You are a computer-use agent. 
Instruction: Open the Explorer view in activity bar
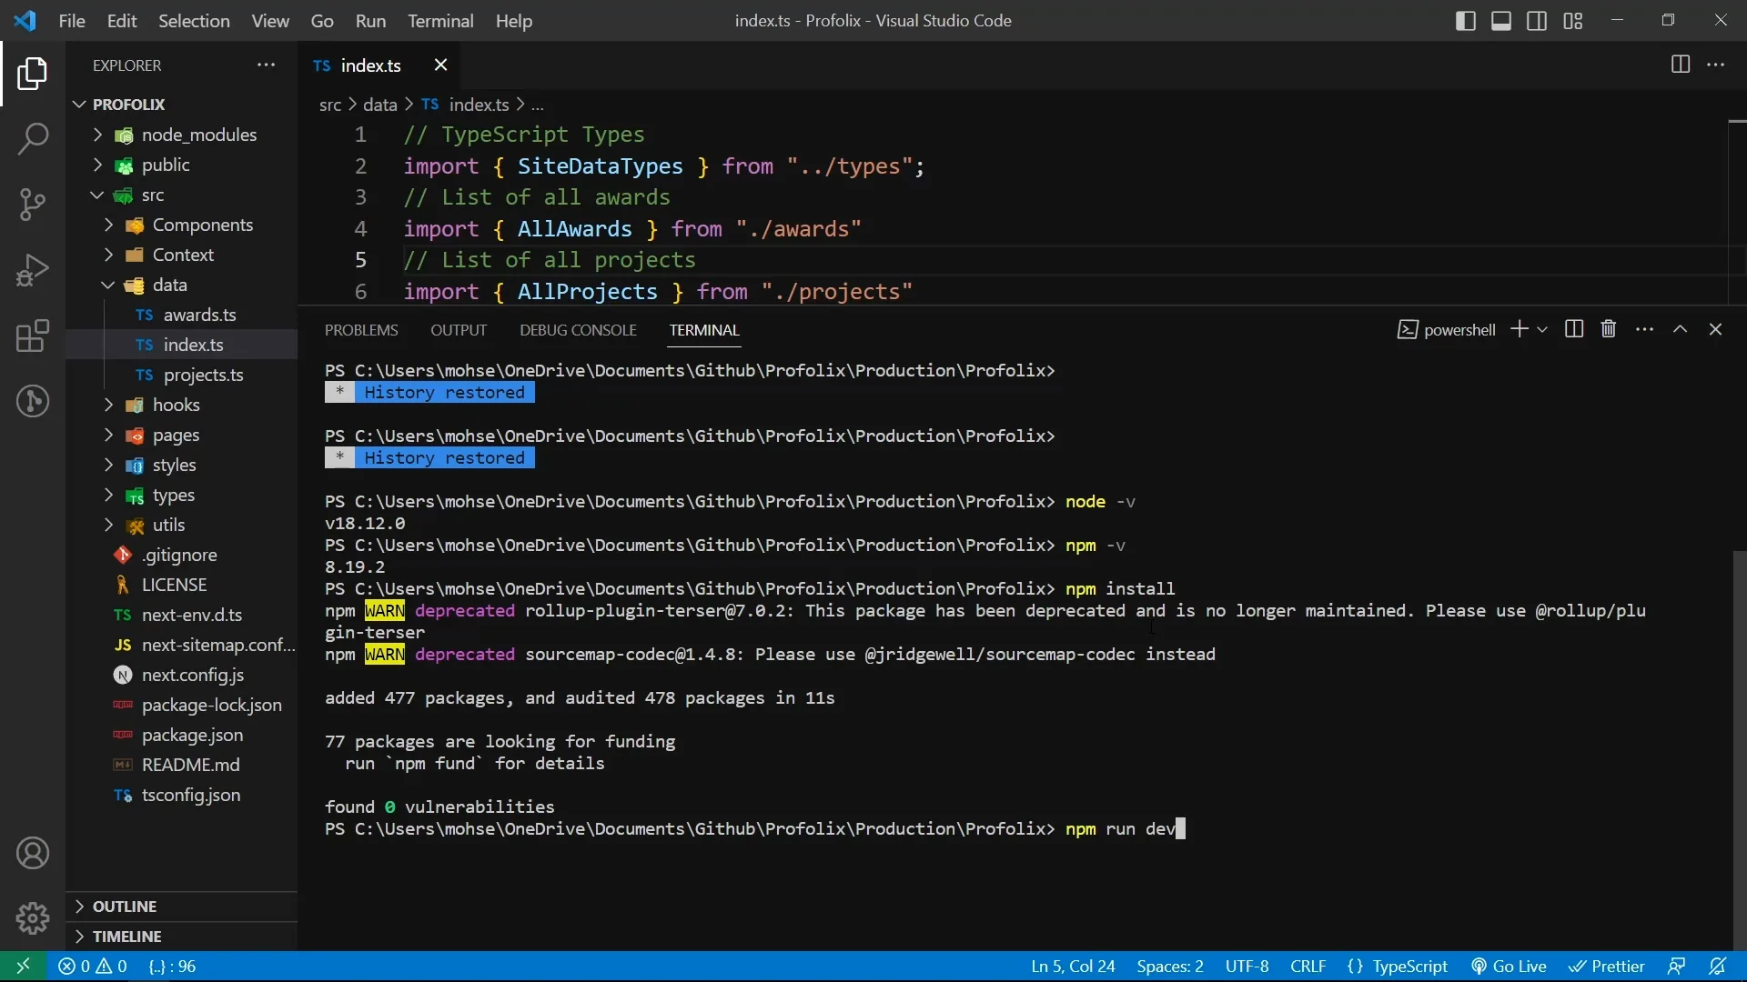[x=33, y=74]
